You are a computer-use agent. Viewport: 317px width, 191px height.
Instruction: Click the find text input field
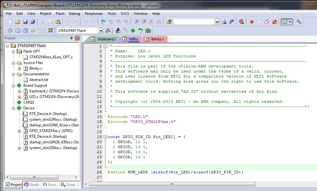coord(194,22)
